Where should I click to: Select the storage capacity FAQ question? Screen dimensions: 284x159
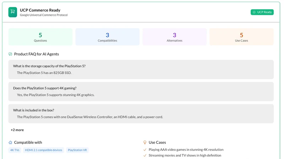click(x=49, y=66)
